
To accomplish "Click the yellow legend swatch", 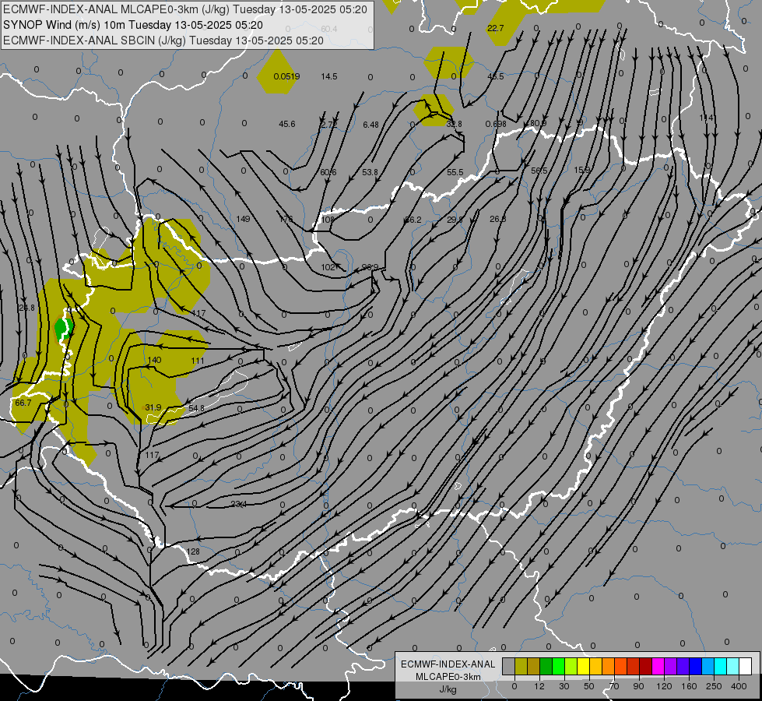I will pos(584,666).
